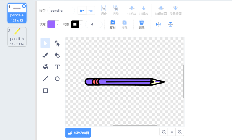Image resolution: width=232 pixels, height=140 pixels.
Task: Select the Text tool
Action: (57, 67)
